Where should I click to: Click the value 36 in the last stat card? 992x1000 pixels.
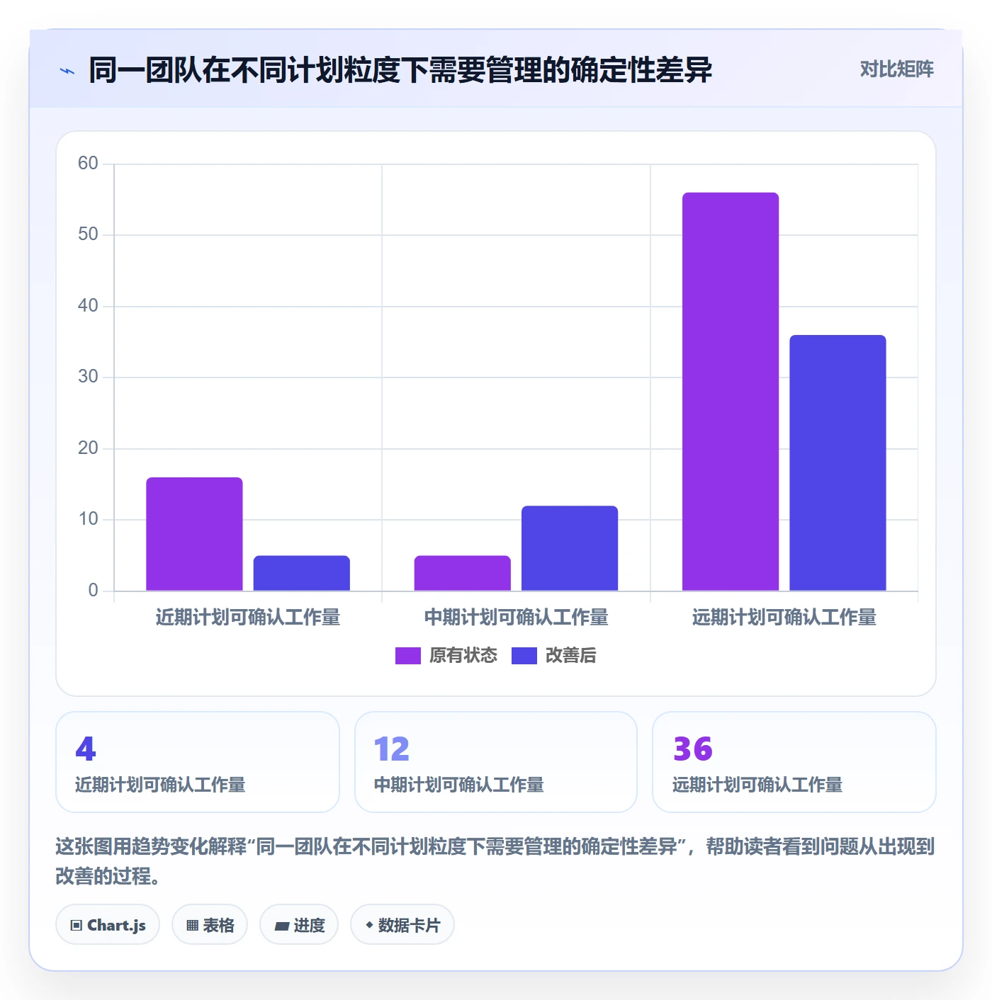(x=693, y=749)
